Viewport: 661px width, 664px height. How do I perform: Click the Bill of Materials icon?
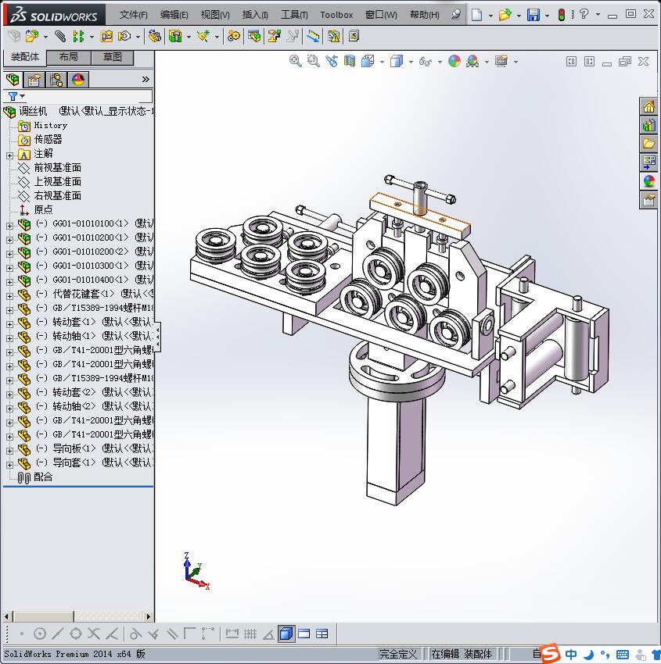pyautogui.click(x=255, y=37)
